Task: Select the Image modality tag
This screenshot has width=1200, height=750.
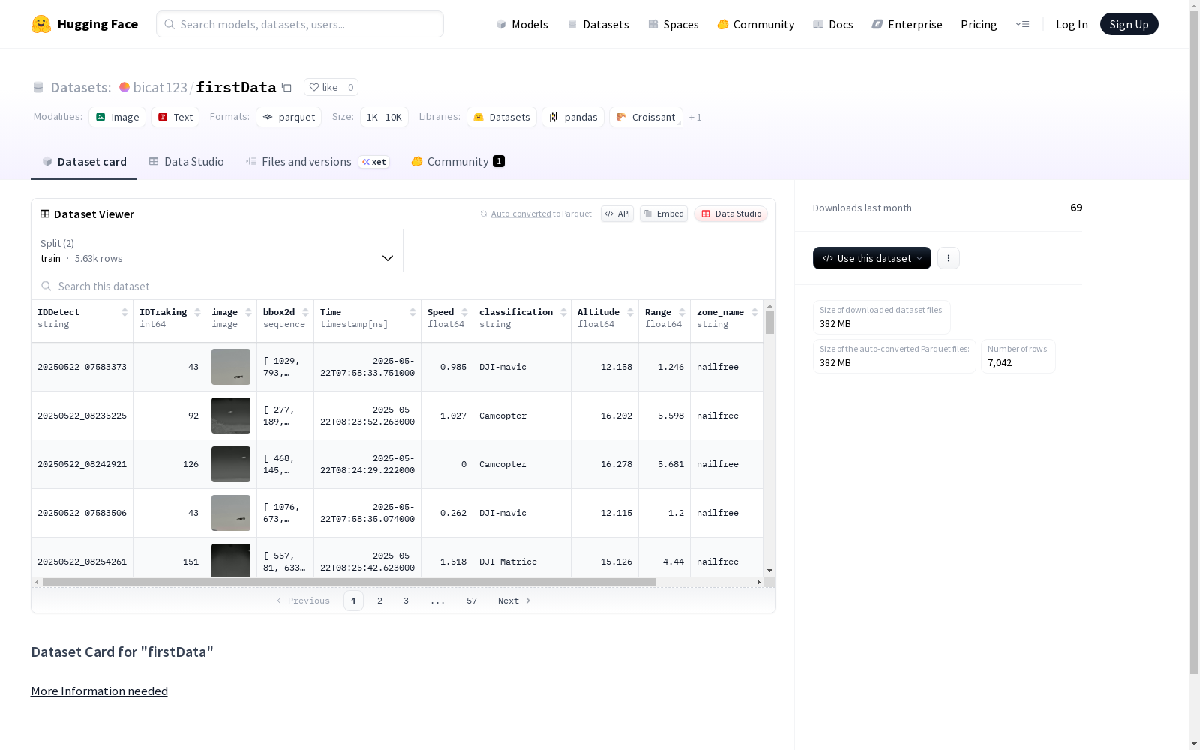Action: [x=118, y=117]
